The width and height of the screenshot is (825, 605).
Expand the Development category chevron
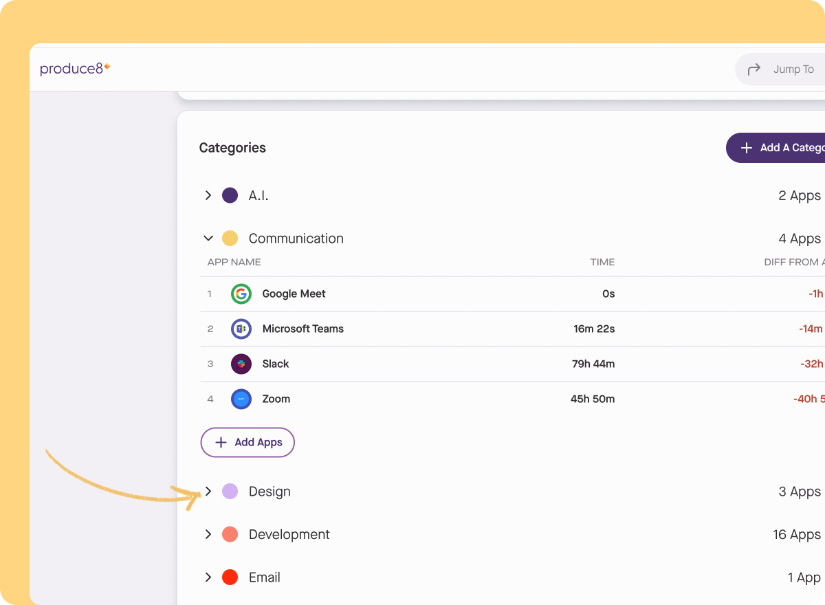coord(208,534)
